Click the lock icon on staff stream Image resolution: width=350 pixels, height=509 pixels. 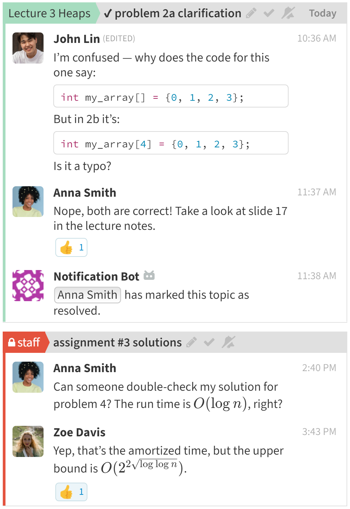(12, 342)
